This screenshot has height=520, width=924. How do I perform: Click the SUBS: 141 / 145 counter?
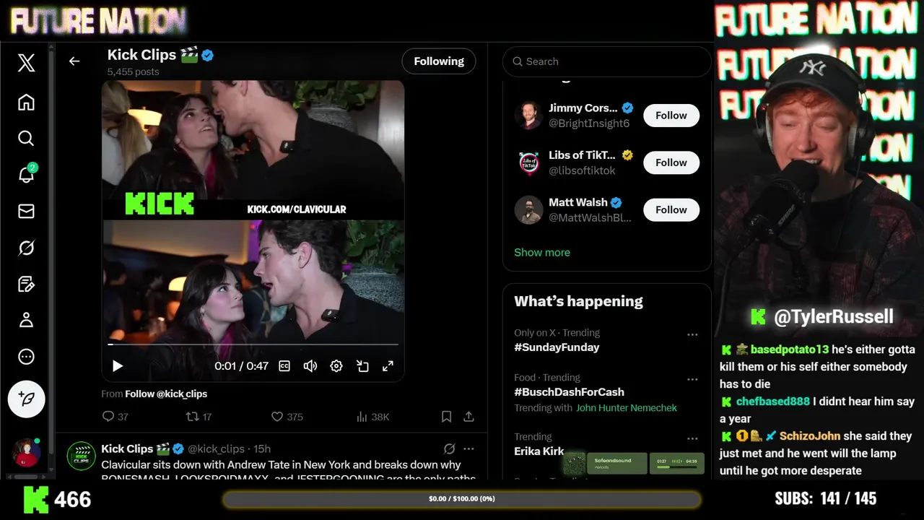(x=826, y=498)
